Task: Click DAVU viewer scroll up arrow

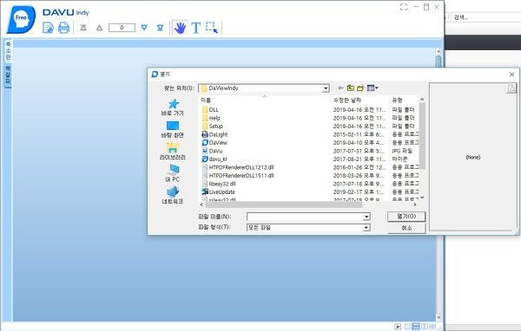Action: pos(439,51)
